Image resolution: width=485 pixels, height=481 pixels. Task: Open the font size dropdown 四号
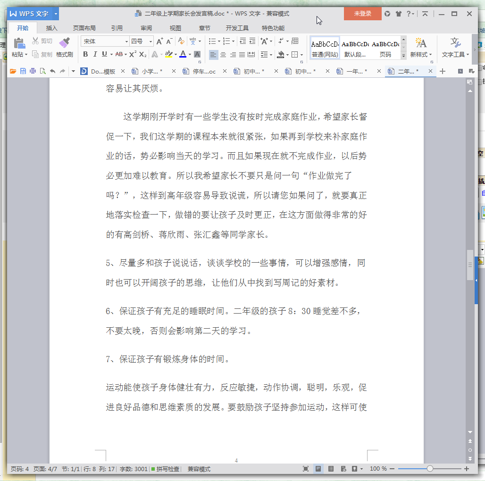click(151, 41)
